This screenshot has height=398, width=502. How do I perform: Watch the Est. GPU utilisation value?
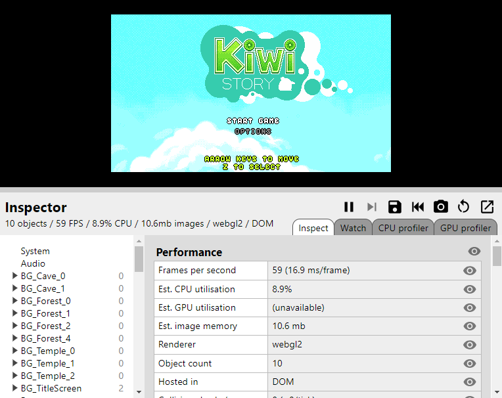469,308
